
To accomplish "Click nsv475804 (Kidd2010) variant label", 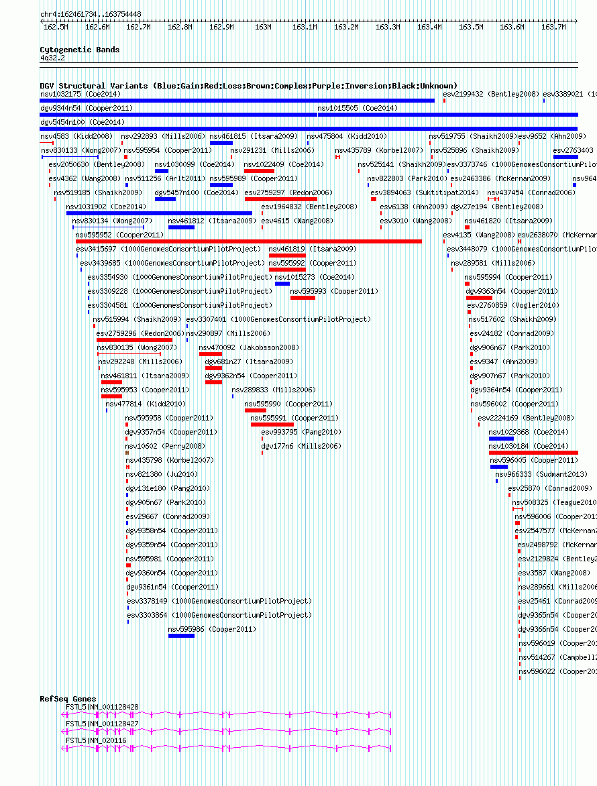I will (347, 136).
